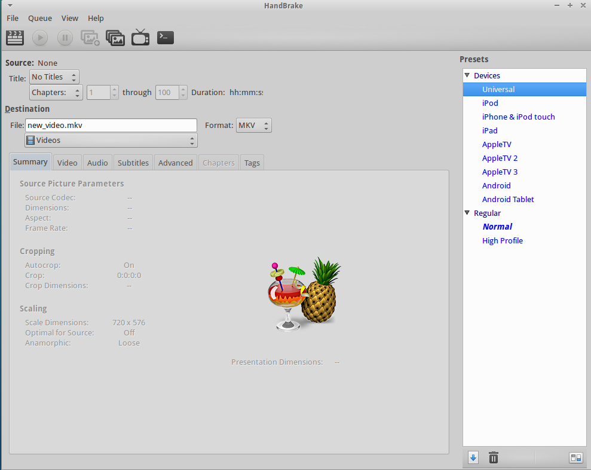Click the start chapter spinner showing 1
Screen dimensions: 591x470
[x=103, y=93]
